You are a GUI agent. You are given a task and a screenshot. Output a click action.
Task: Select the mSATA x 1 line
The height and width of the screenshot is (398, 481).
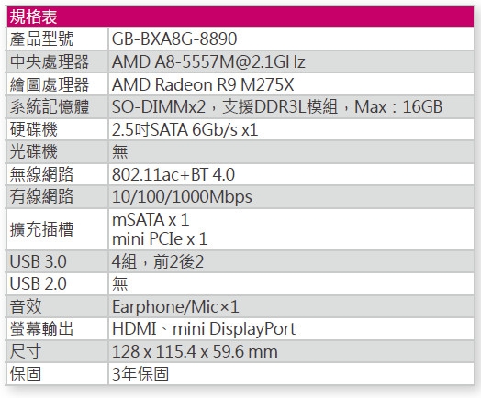tap(151, 220)
